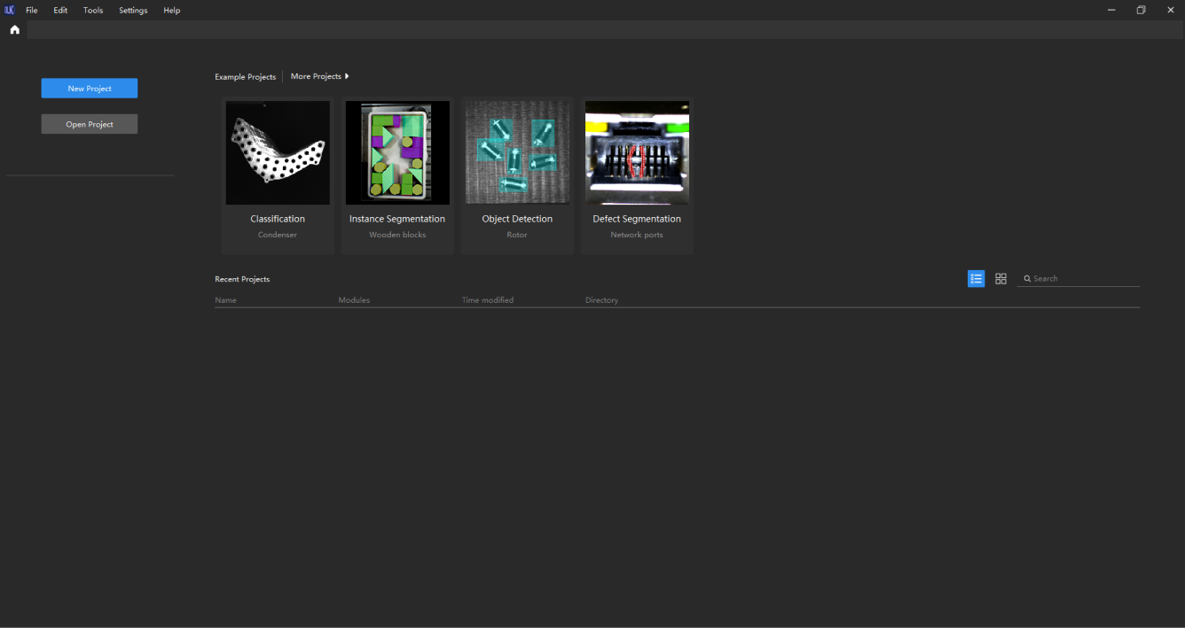Click the application logo icon
This screenshot has height=628, width=1185.
click(10, 11)
